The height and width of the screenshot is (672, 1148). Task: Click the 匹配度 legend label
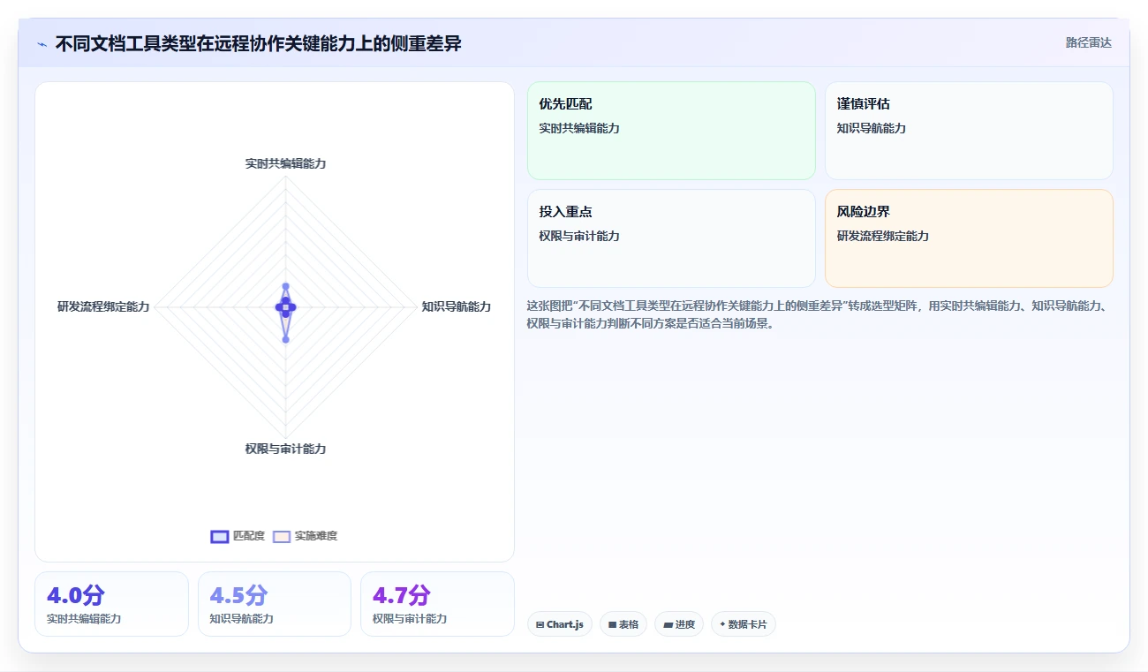(x=249, y=536)
